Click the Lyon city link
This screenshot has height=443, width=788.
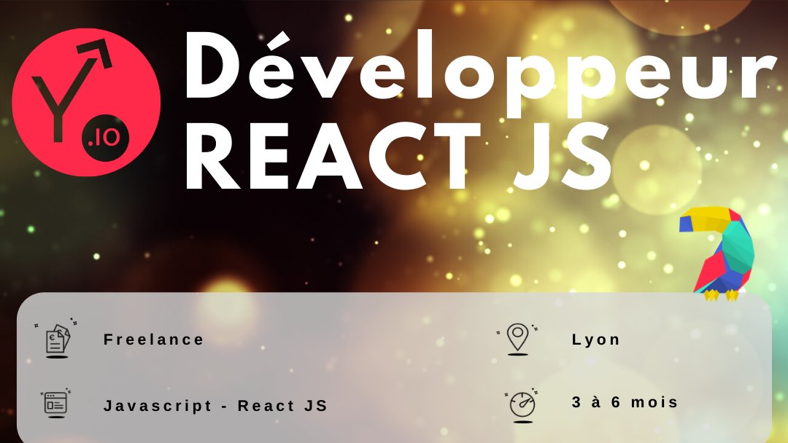pos(595,338)
